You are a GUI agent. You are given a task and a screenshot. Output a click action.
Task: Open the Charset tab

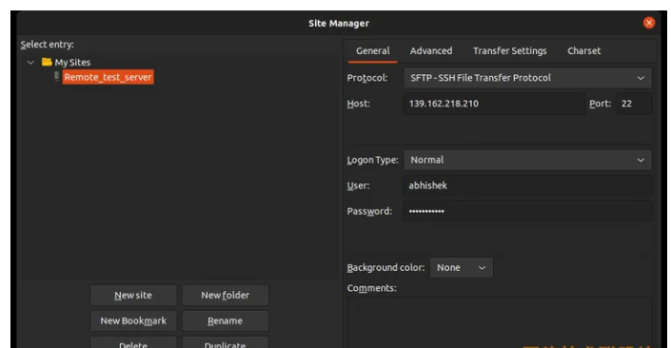(583, 51)
